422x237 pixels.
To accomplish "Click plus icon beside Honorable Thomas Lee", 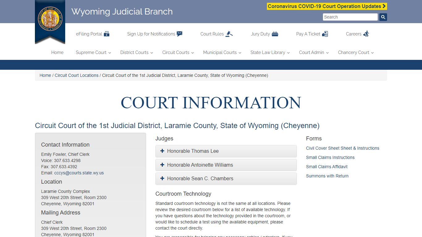I will (162, 151).
